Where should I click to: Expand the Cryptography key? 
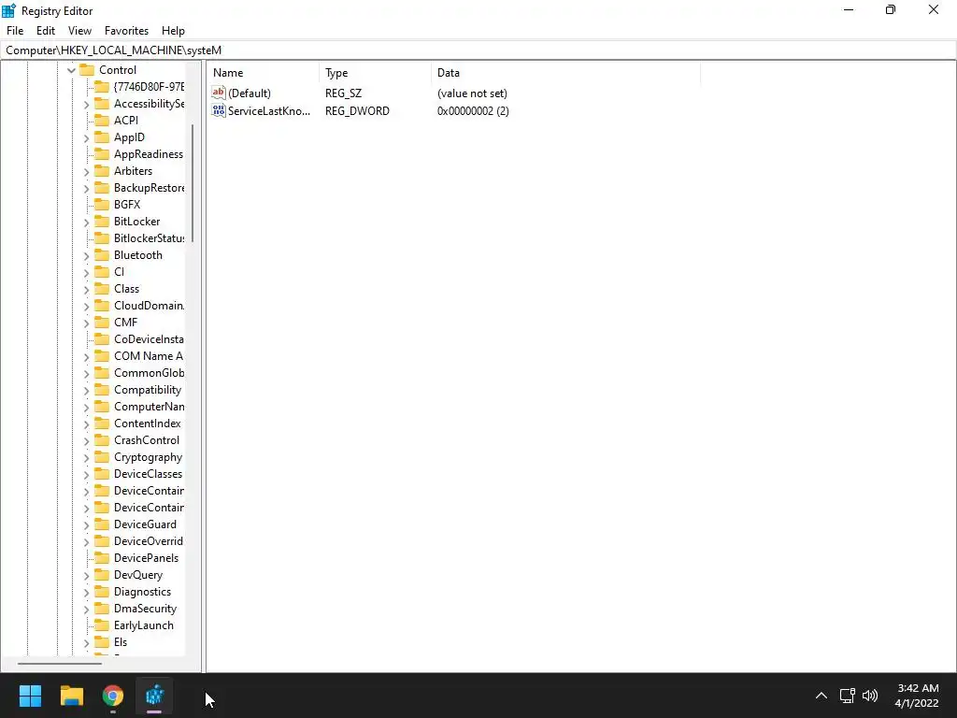[x=86, y=458]
